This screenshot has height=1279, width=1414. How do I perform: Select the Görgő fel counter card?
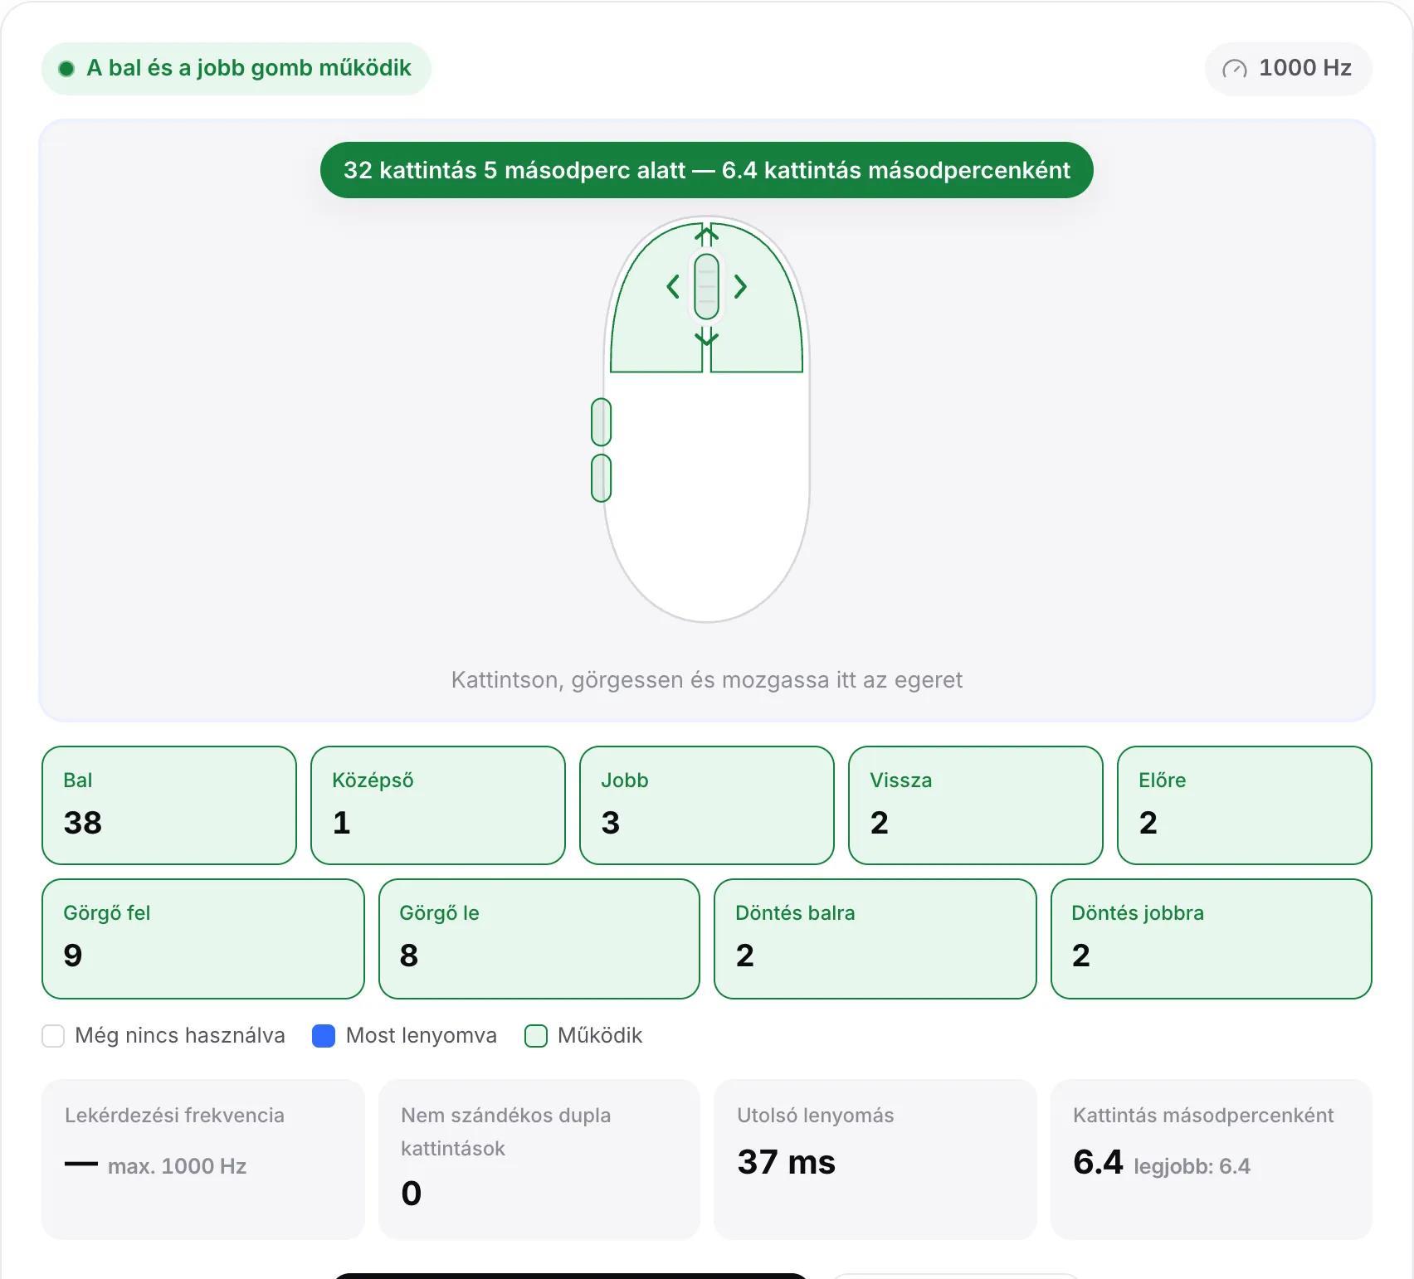click(x=203, y=939)
